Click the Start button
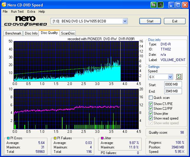 click(x=150, y=21)
